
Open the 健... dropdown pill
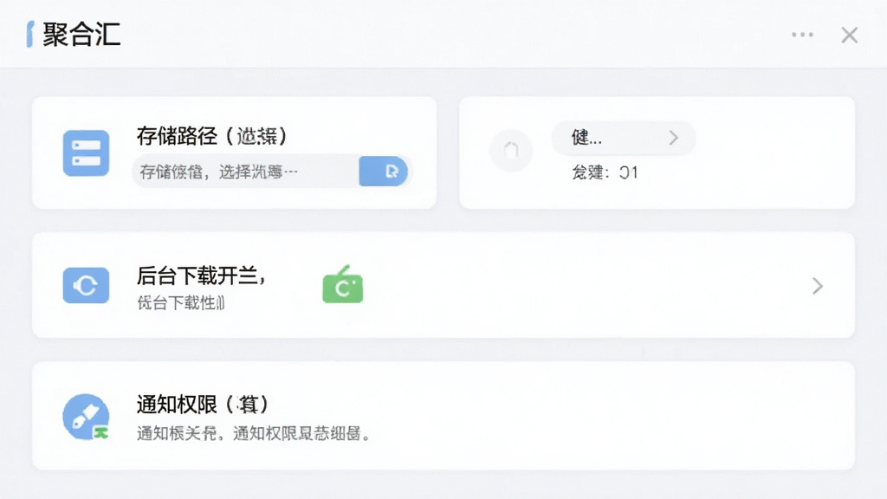(x=624, y=138)
